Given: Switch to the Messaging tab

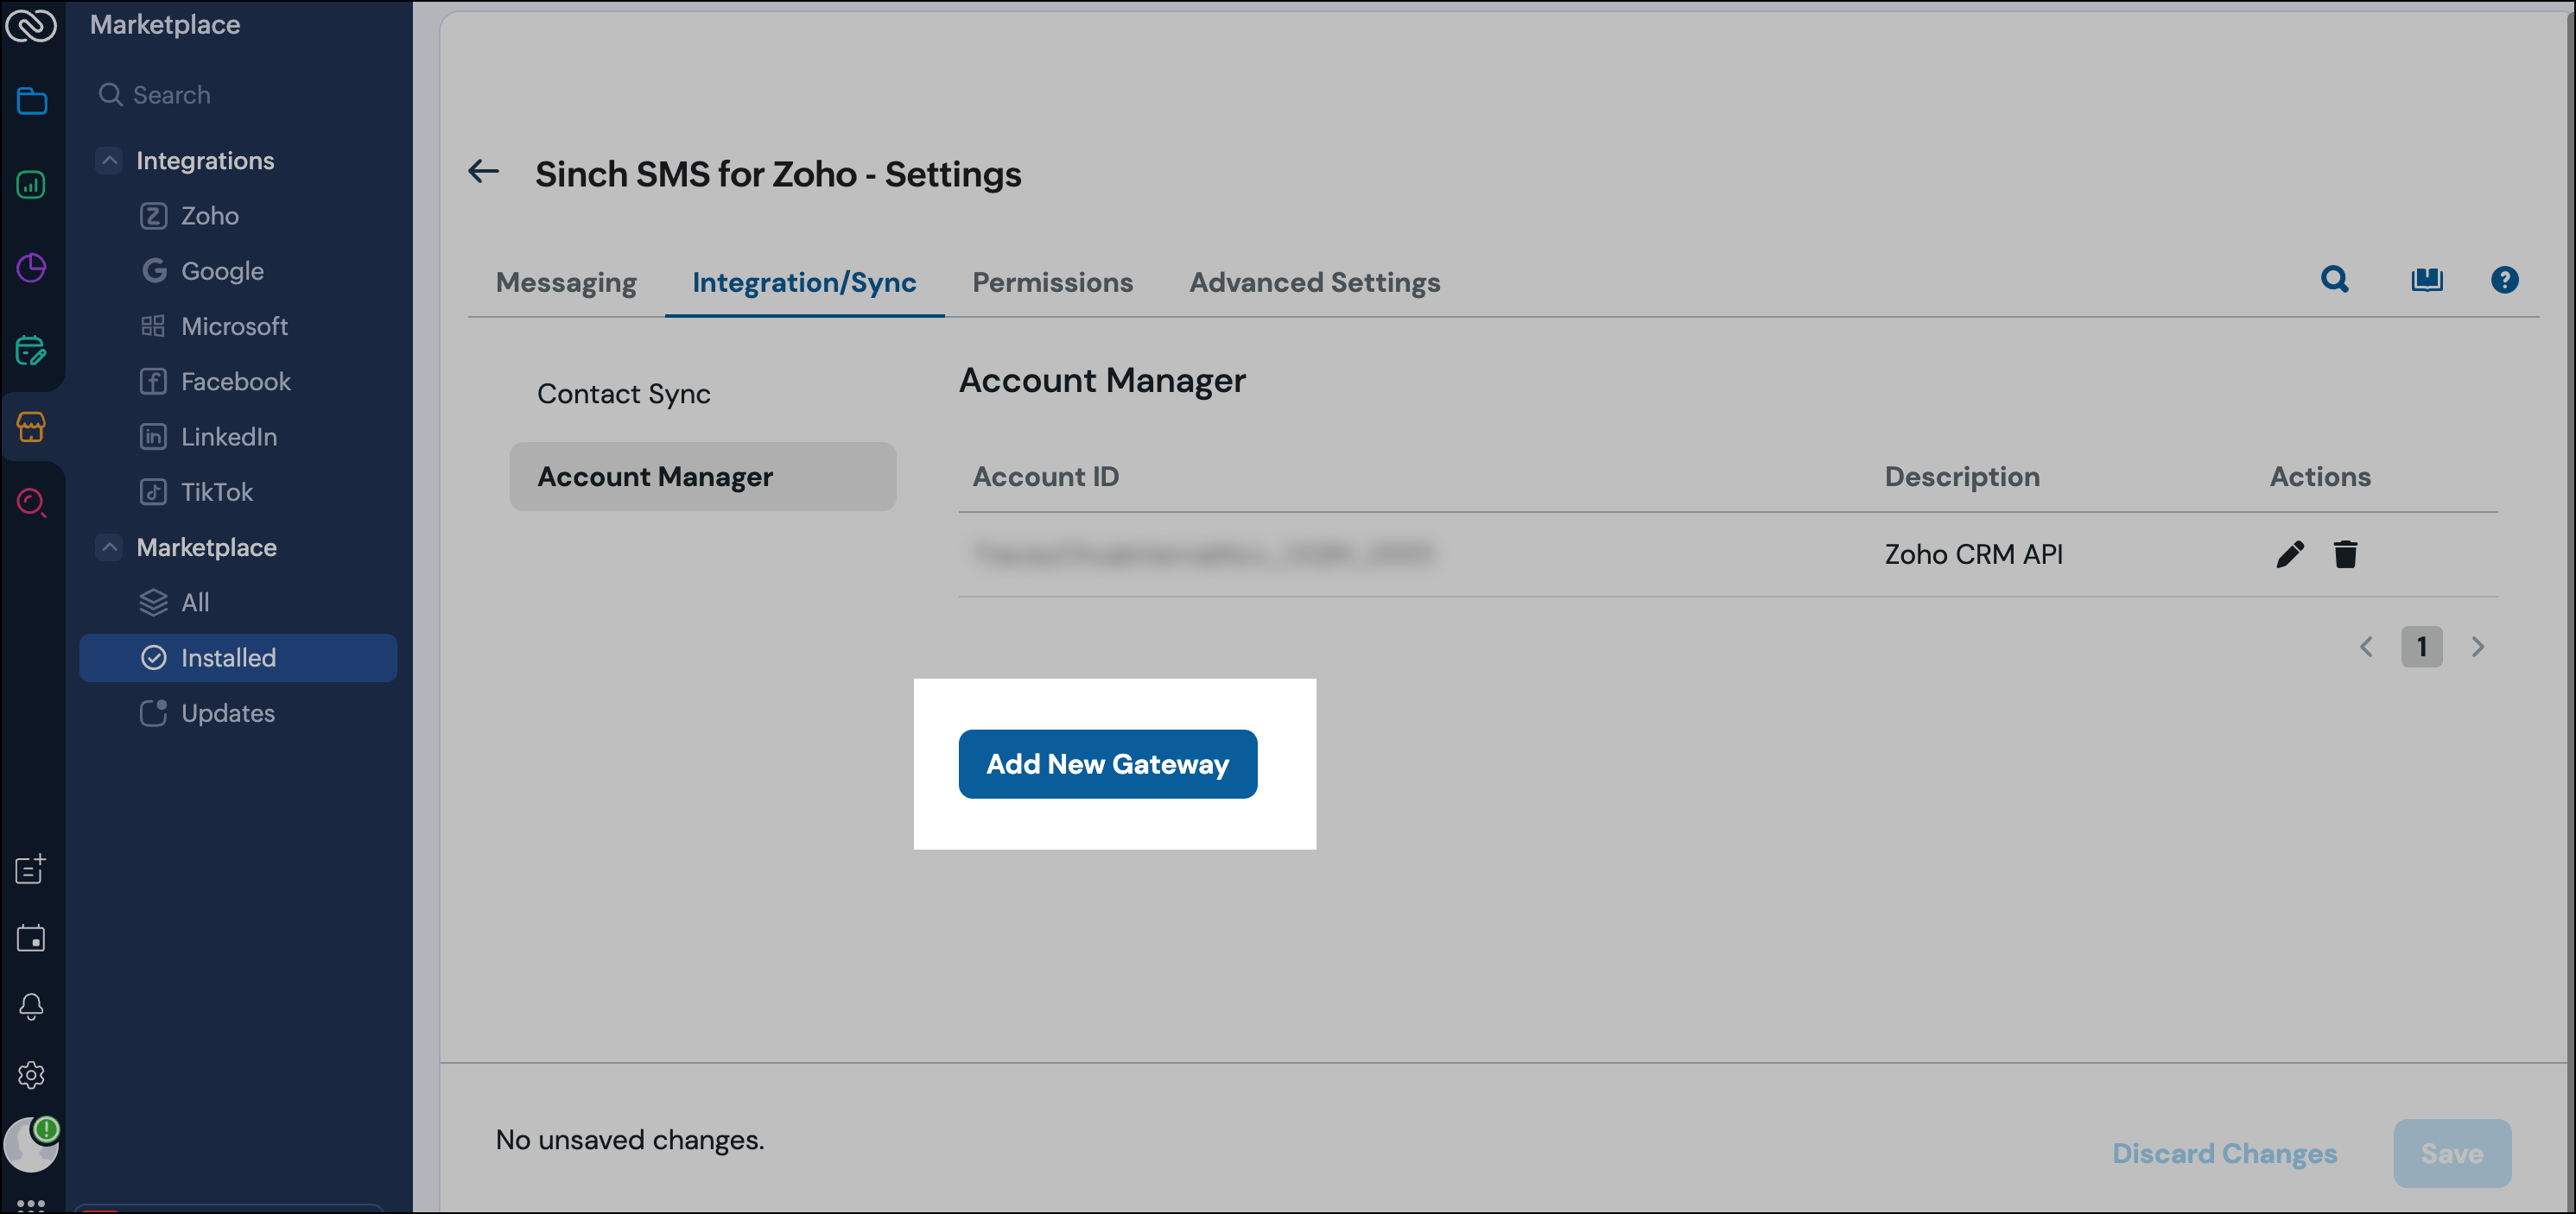Looking at the screenshot, I should tap(566, 282).
